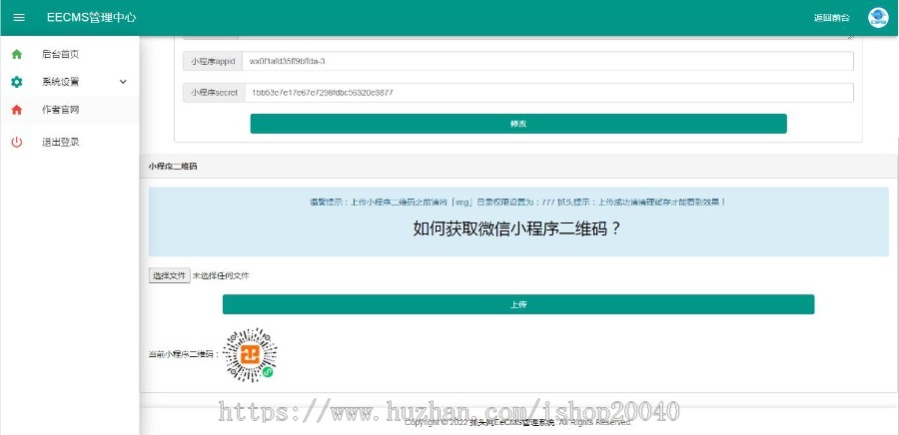
Task: Click the 返回前台 link
Action: pyautogui.click(x=831, y=18)
